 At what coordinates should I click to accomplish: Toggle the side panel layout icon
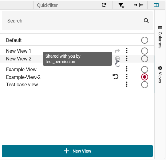click(x=156, y=5)
